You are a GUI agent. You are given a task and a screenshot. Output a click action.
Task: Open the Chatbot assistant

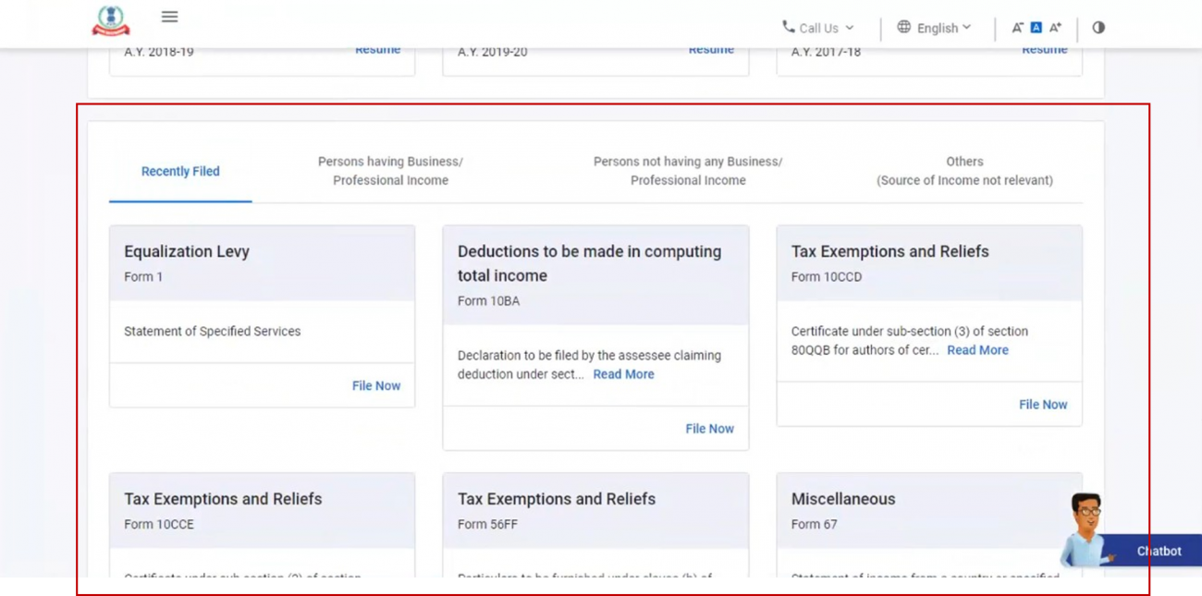(x=1159, y=551)
